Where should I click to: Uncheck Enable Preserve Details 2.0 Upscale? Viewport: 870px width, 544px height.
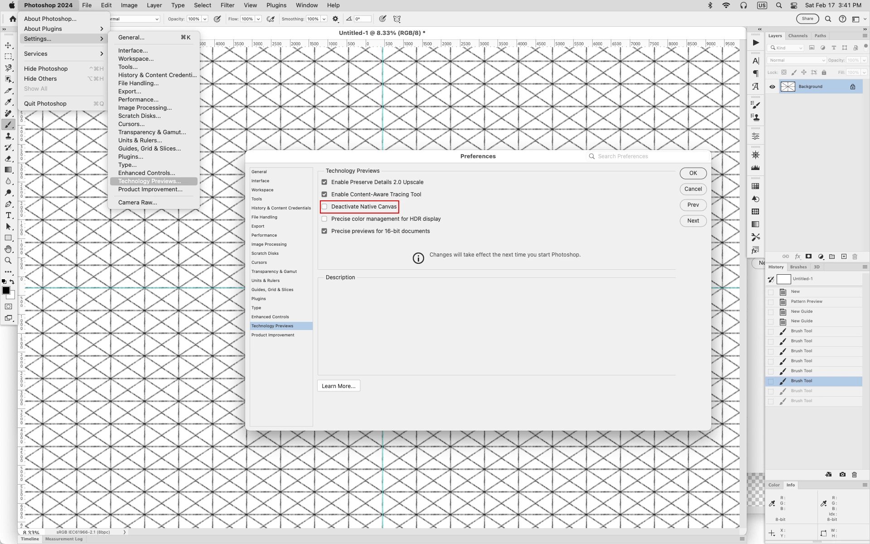[324, 182]
